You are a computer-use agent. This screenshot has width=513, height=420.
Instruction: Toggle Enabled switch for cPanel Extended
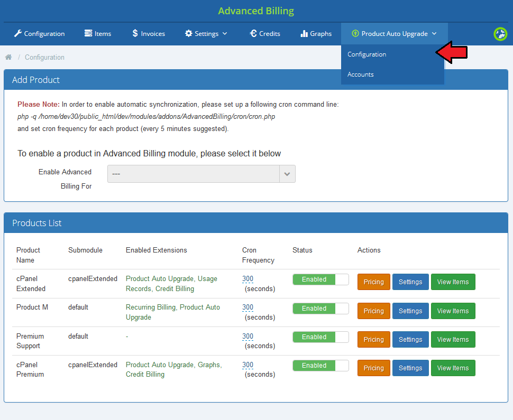click(x=320, y=279)
